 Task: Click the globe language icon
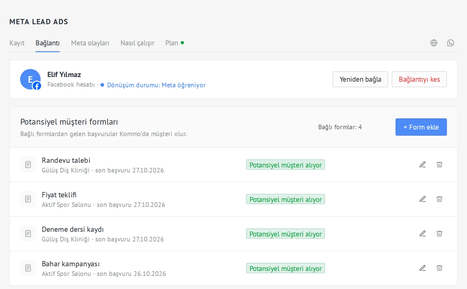[x=434, y=43]
